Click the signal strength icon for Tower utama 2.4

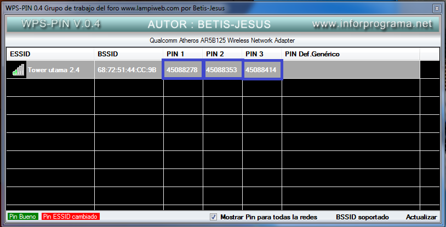point(19,70)
